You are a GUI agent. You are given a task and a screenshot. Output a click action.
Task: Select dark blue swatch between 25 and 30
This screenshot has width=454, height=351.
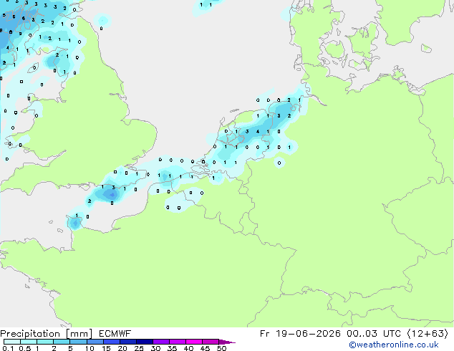pos(145,342)
